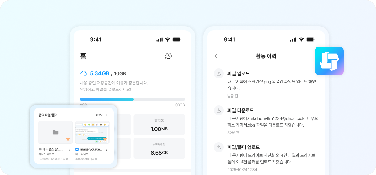Click battery icon in 활동 이력 phone status bar

click(311, 40)
